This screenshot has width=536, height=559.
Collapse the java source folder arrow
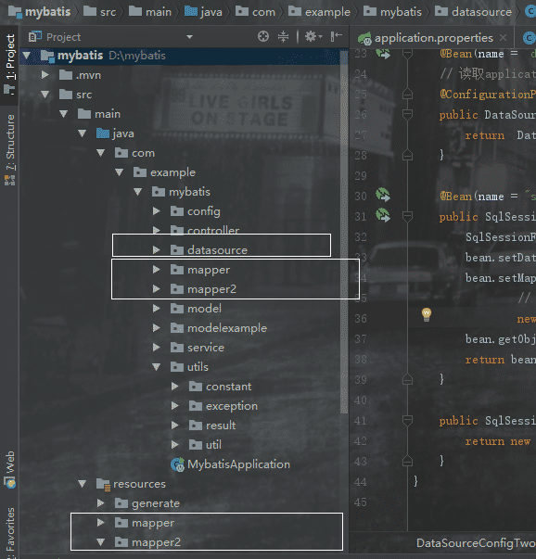82,133
